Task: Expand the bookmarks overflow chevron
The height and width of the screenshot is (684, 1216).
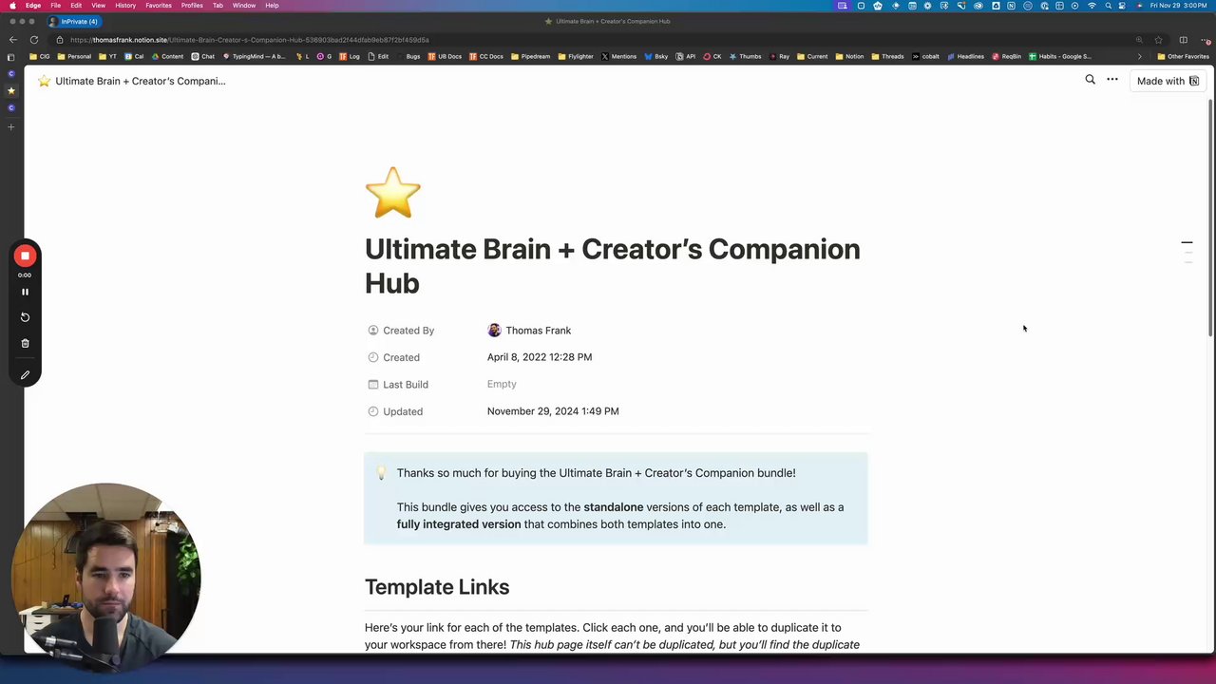Action: [x=1139, y=56]
